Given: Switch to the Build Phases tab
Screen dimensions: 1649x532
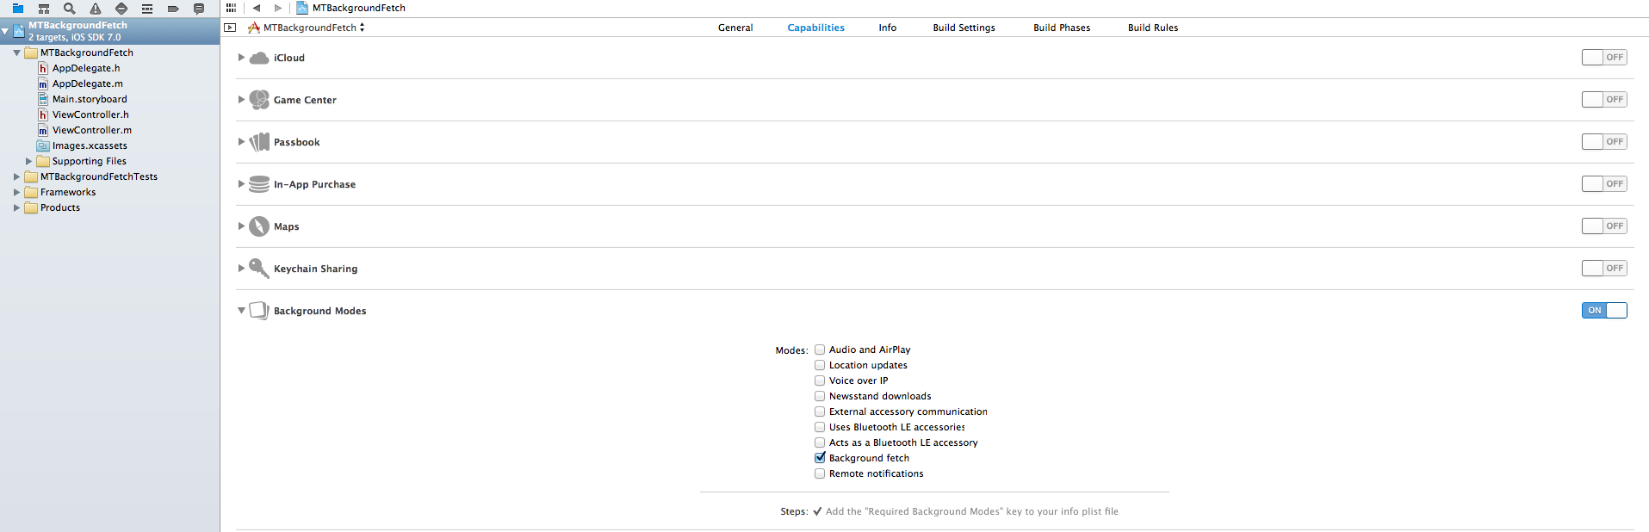Looking at the screenshot, I should (x=1062, y=28).
